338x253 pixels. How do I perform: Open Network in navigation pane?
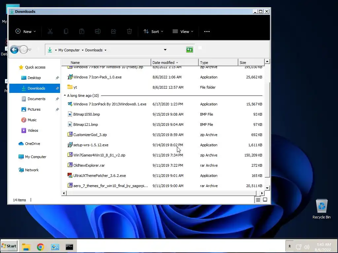[x=28, y=170]
